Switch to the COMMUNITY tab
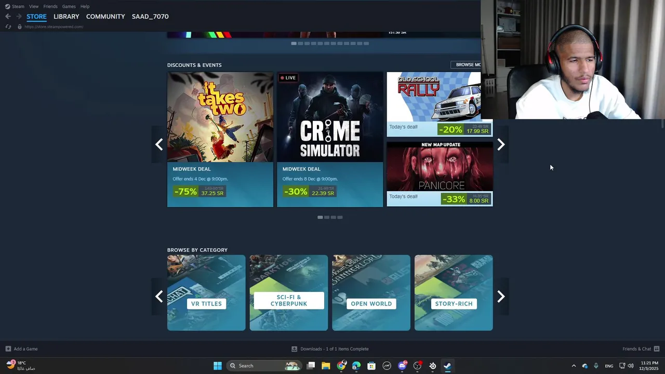Screen dimensions: 665x374 [105, 17]
